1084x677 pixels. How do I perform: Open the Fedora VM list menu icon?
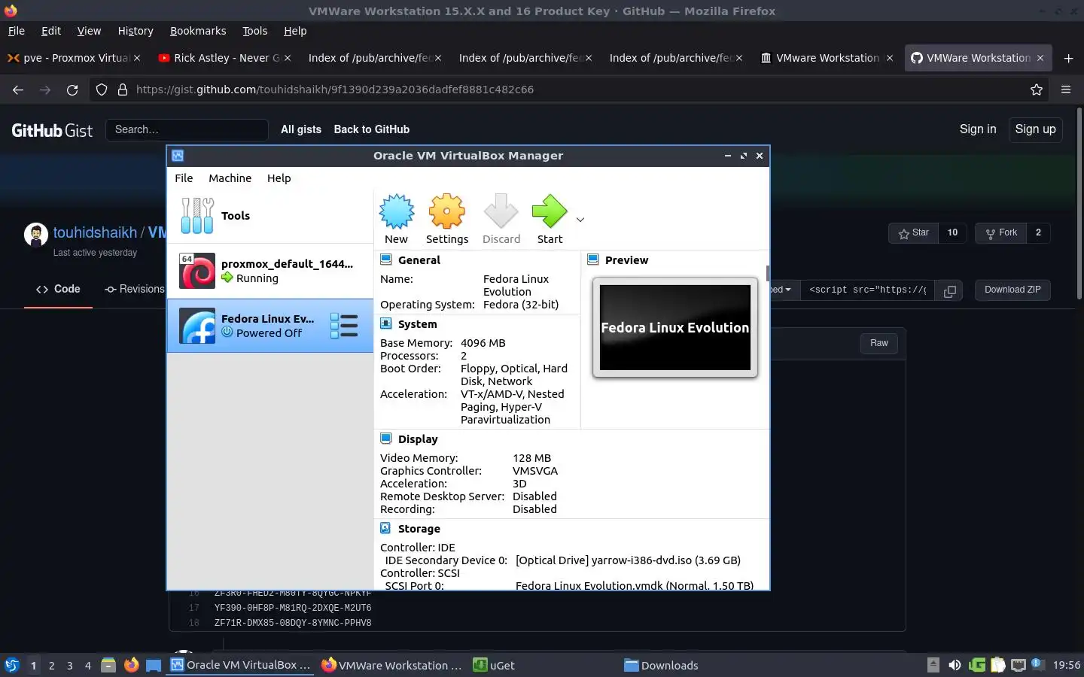click(344, 326)
